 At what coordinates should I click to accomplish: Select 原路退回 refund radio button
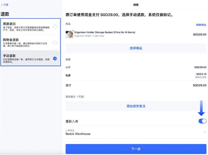click(55, 27)
